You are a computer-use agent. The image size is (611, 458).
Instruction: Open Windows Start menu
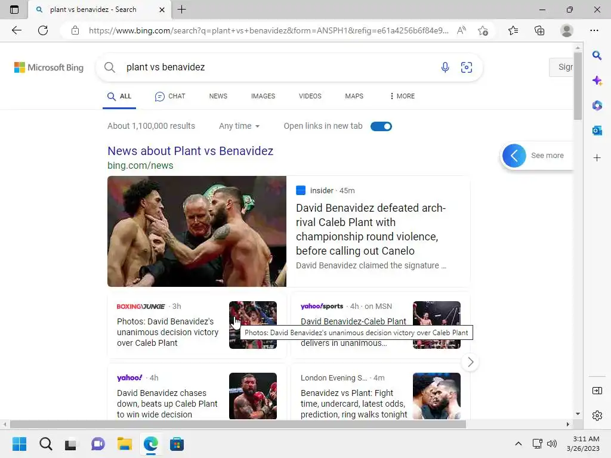(x=19, y=444)
